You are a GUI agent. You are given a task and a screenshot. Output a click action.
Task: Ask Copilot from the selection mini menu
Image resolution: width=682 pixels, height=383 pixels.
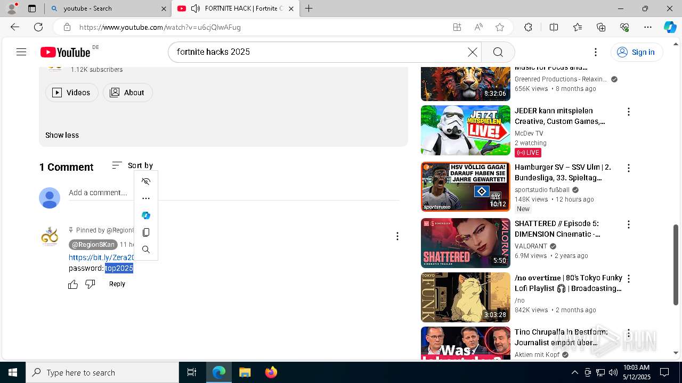tap(146, 215)
